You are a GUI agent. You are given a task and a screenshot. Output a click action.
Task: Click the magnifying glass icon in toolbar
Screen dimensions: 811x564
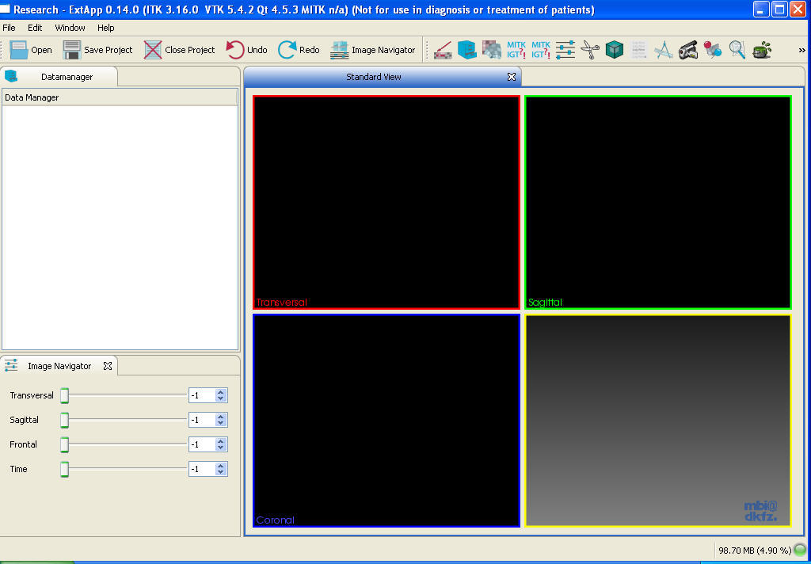(737, 50)
